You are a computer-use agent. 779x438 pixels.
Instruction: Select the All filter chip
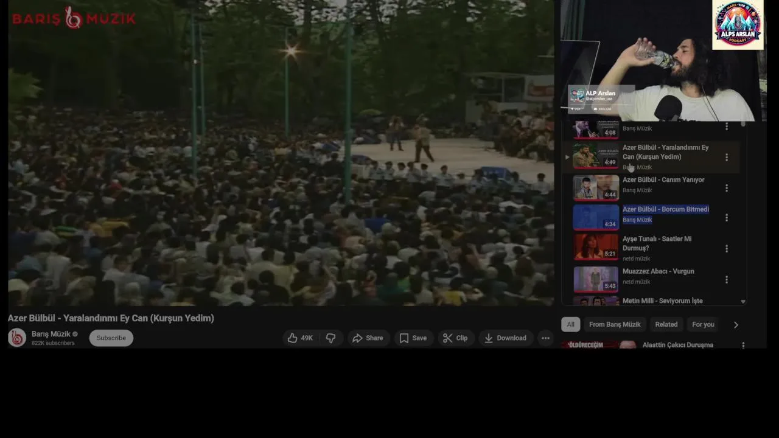pos(570,324)
